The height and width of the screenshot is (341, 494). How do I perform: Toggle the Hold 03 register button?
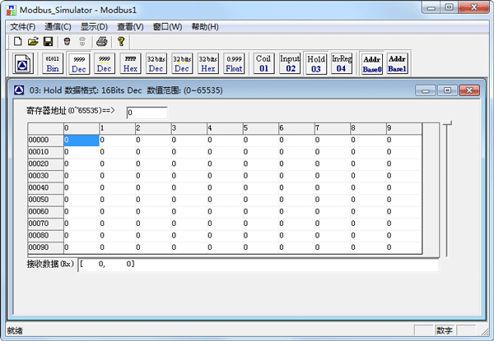tap(315, 63)
